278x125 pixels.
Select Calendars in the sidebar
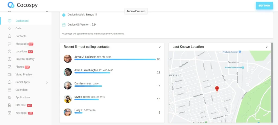coord(21,90)
